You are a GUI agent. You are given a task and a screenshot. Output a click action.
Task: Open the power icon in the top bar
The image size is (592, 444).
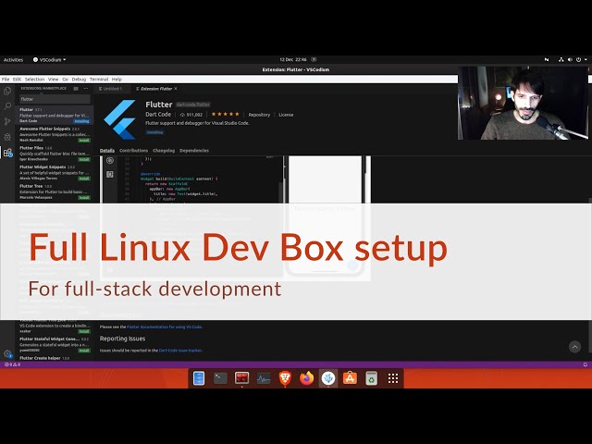[x=578, y=59]
